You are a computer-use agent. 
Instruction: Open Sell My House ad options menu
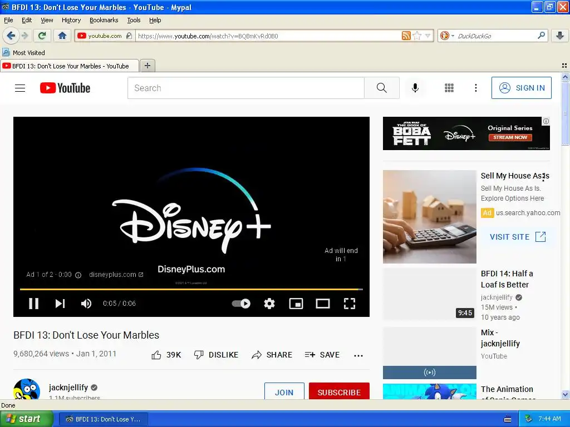pyautogui.click(x=543, y=177)
